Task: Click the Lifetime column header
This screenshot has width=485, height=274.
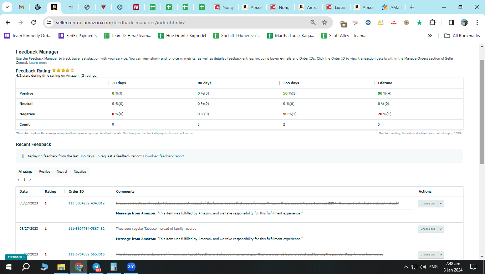Action: [x=385, y=83]
